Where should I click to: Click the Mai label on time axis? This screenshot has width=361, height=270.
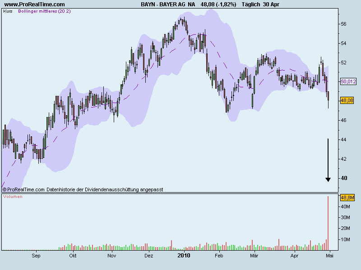click(329, 256)
